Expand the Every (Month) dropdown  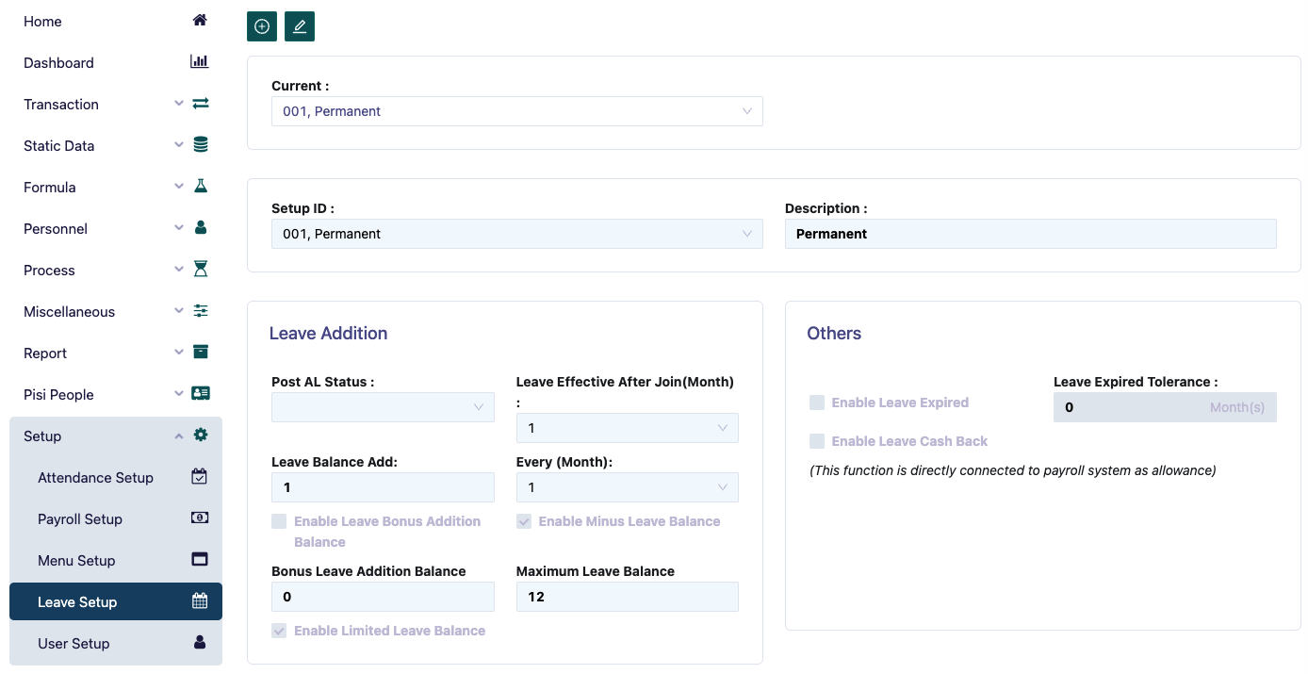pyautogui.click(x=627, y=487)
